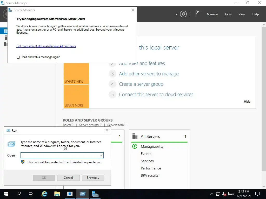The image size is (266, 199).
Task: Open the LEARN MORE tile
Action: tap(76, 97)
